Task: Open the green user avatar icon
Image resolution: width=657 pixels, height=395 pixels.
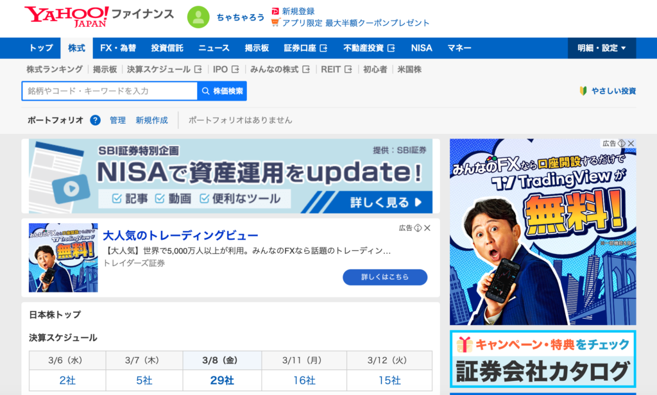Action: [x=198, y=17]
